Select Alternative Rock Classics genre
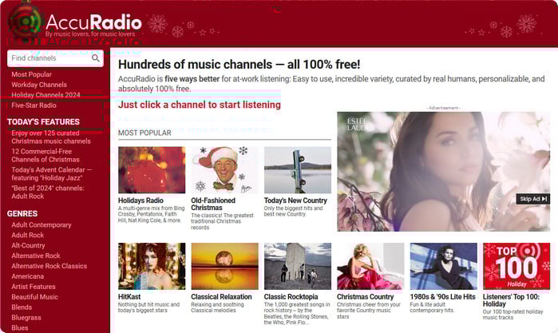Viewport: 558px width, 333px height. pos(49,266)
